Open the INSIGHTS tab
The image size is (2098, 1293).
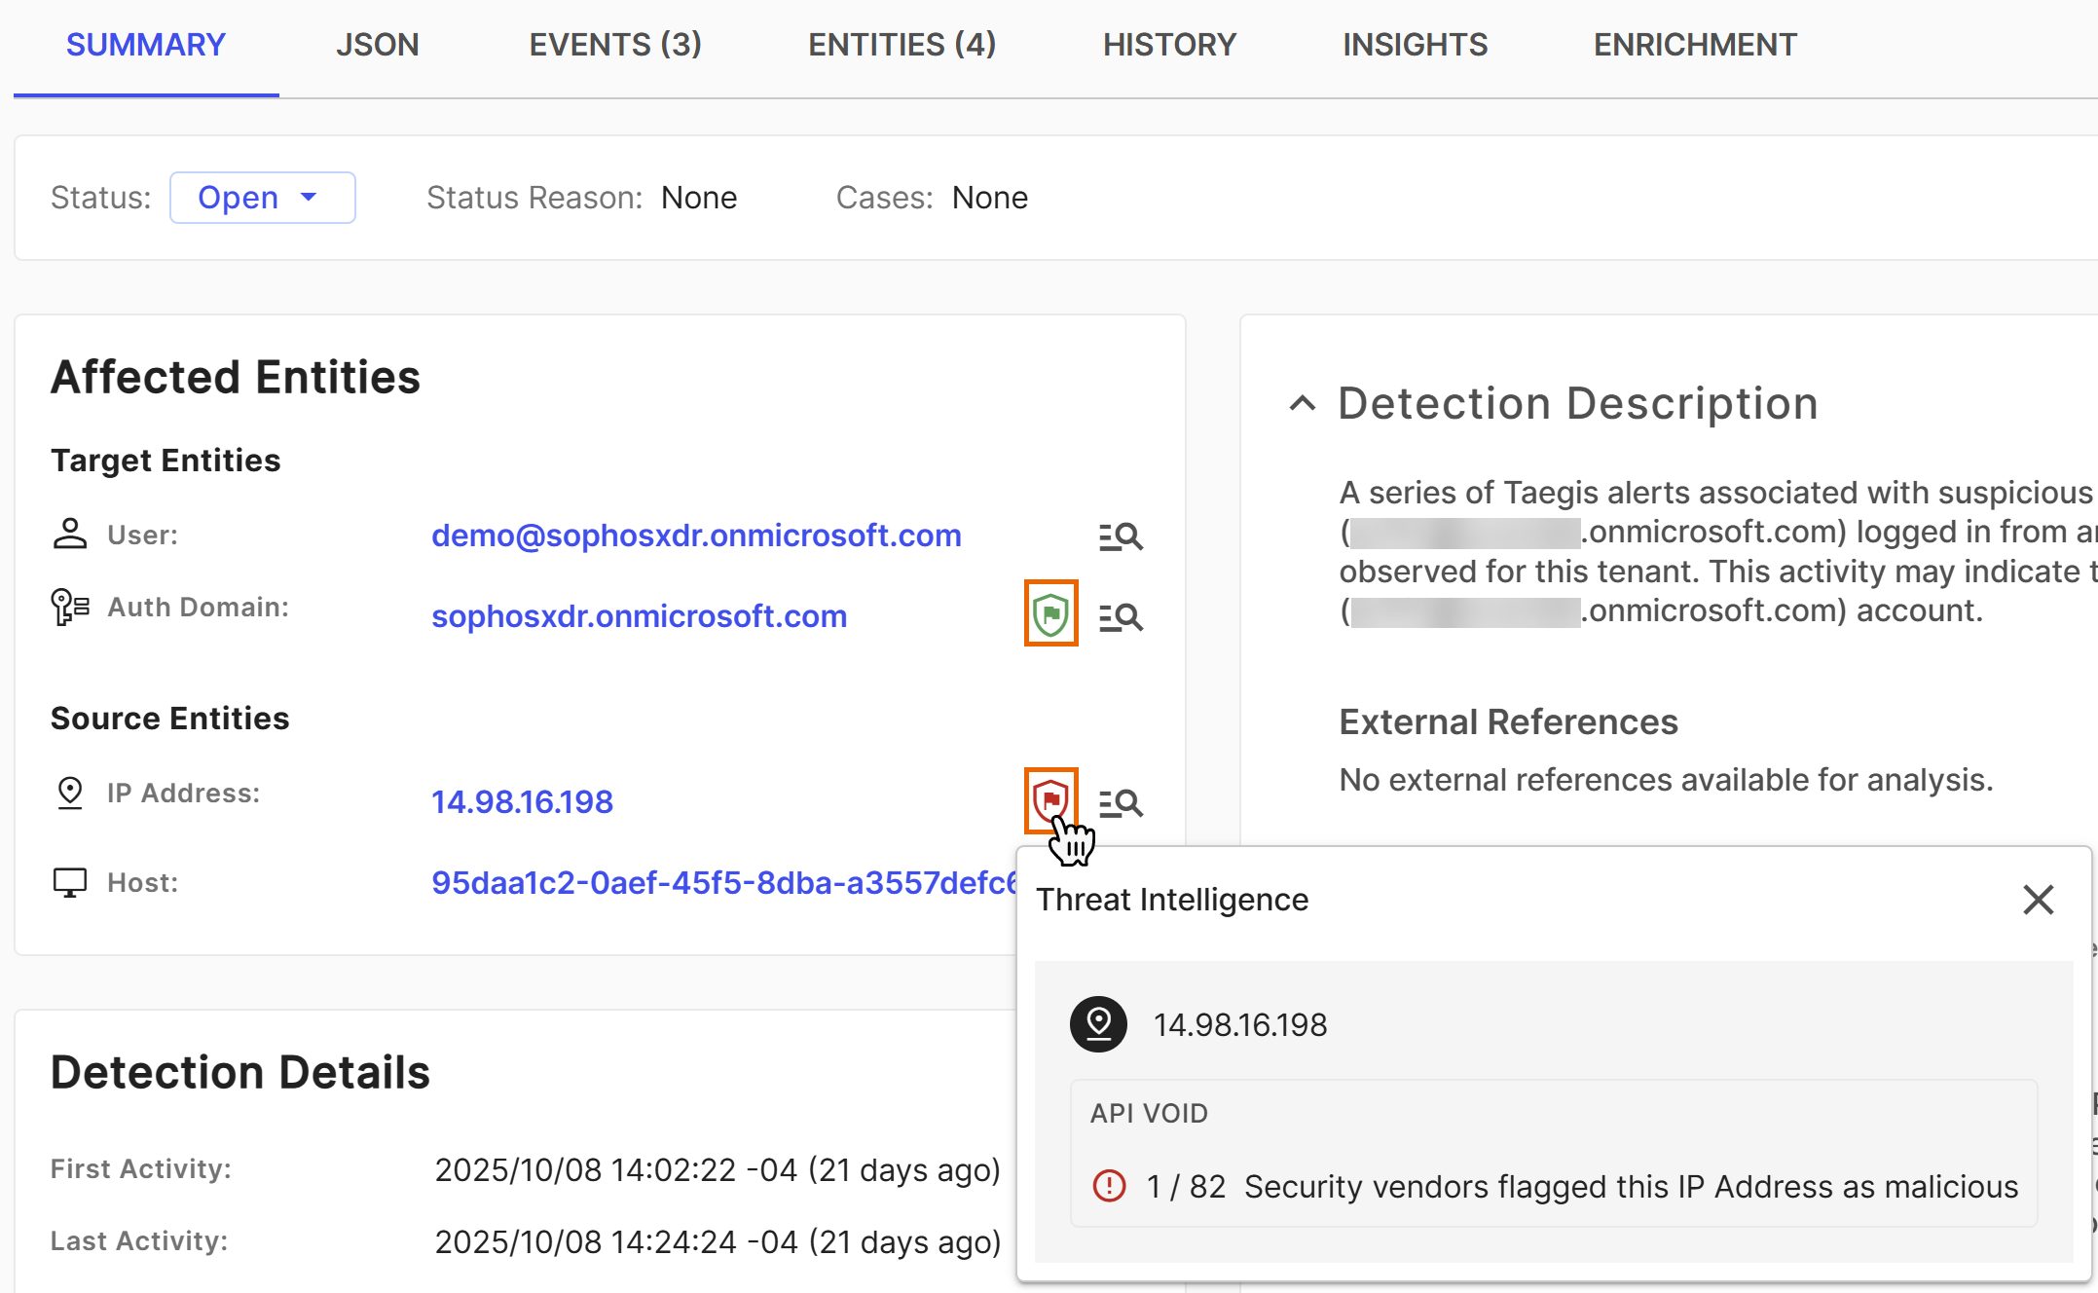[x=1416, y=45]
